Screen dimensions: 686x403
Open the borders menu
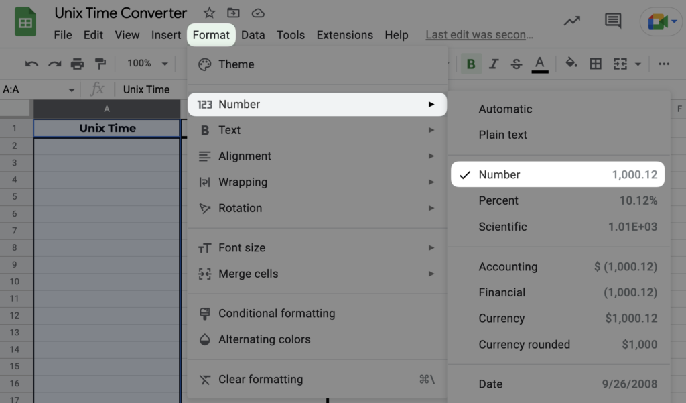[x=596, y=64]
